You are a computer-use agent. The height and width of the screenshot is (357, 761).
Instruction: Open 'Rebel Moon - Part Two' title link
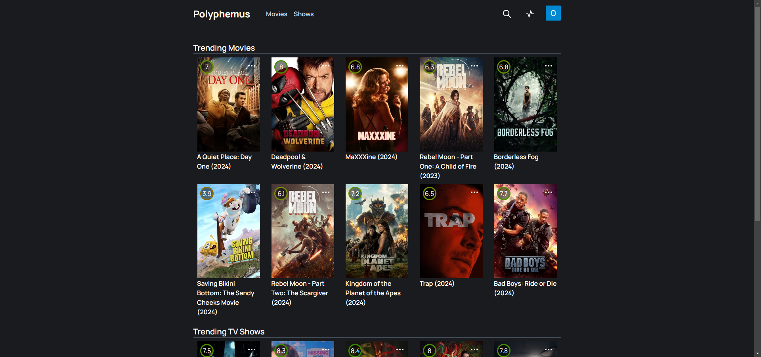pyautogui.click(x=300, y=293)
